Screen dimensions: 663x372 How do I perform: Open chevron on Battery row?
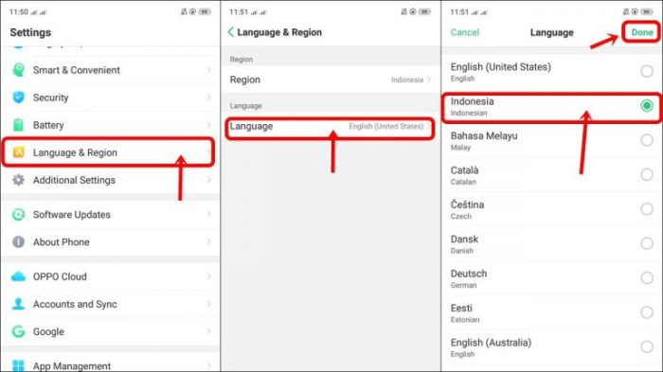coord(209,125)
